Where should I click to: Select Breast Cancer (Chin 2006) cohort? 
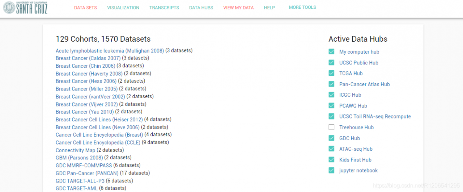click(x=85, y=66)
